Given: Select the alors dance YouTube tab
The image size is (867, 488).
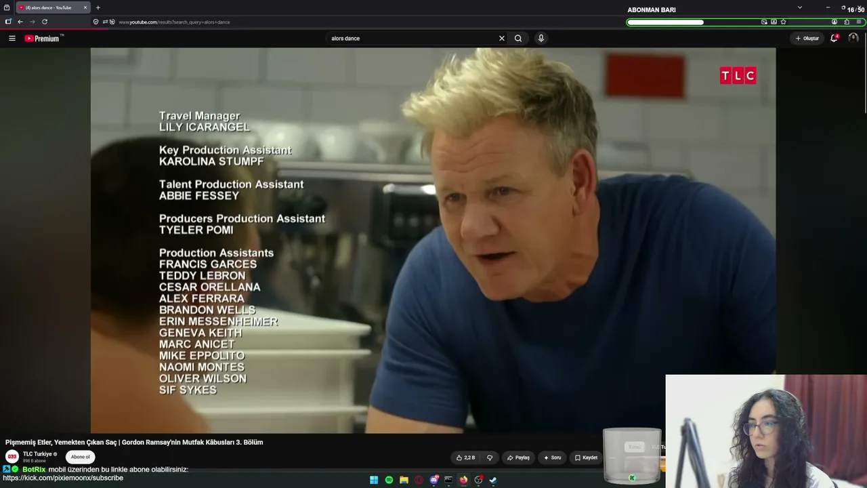Looking at the screenshot, I should [x=53, y=7].
